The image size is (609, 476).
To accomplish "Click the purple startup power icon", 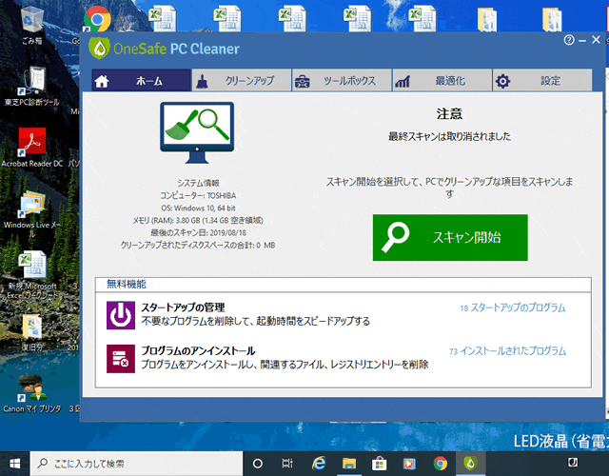I will [121, 315].
